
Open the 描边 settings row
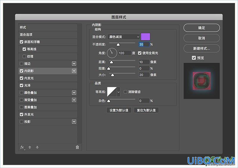point(48,64)
